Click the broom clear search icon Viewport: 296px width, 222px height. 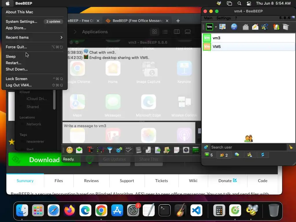click(291, 147)
